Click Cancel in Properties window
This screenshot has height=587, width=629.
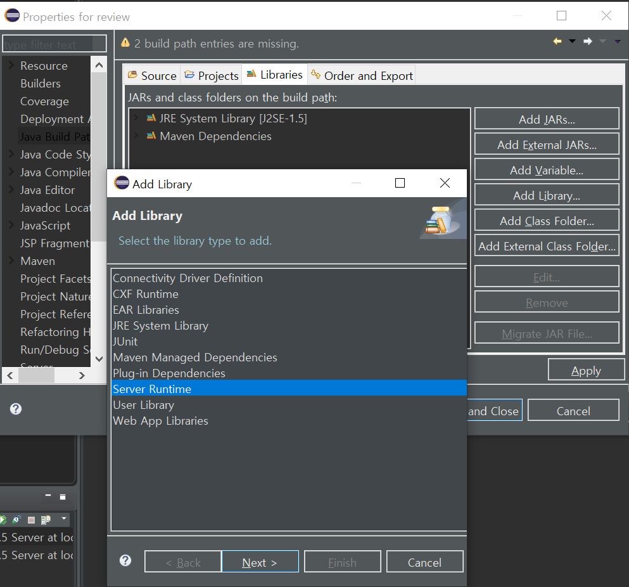point(573,410)
